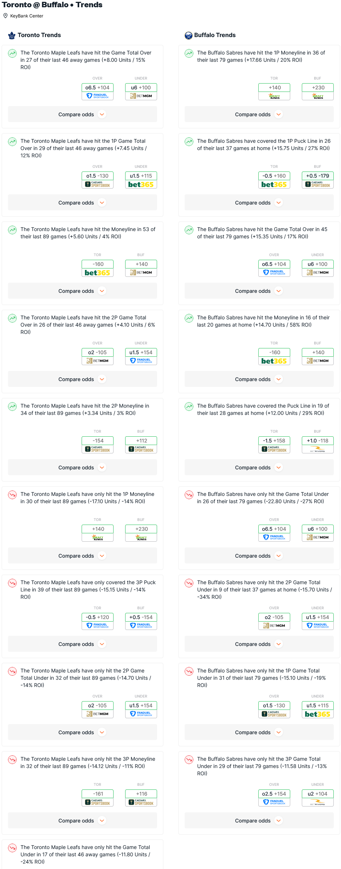The height and width of the screenshot is (869, 341).
Task: Select TOR -160 bet365 moneyline in Toronto Moneyline trend
Action: [x=97, y=268]
